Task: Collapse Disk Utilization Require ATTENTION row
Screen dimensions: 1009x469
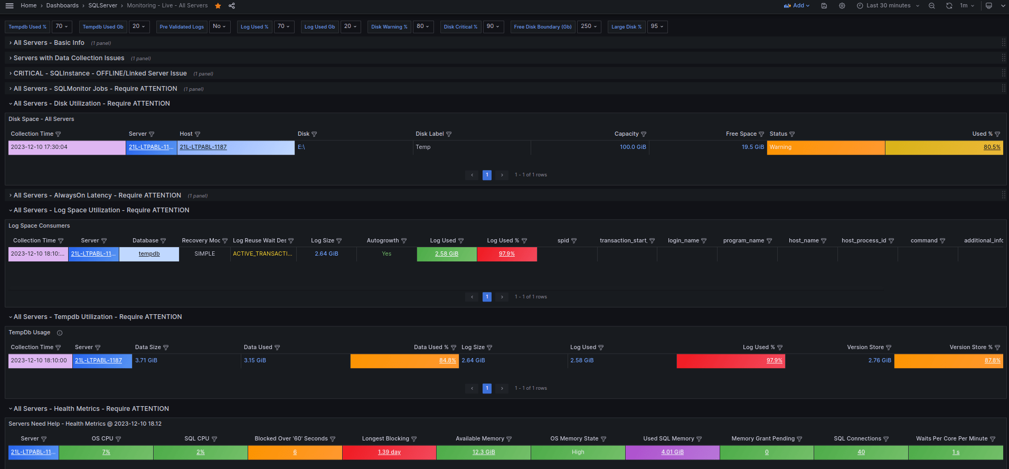Action: coord(91,104)
